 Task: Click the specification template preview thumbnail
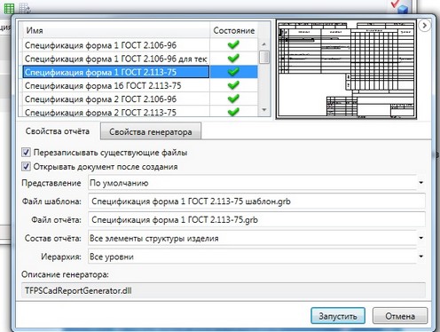click(x=346, y=70)
